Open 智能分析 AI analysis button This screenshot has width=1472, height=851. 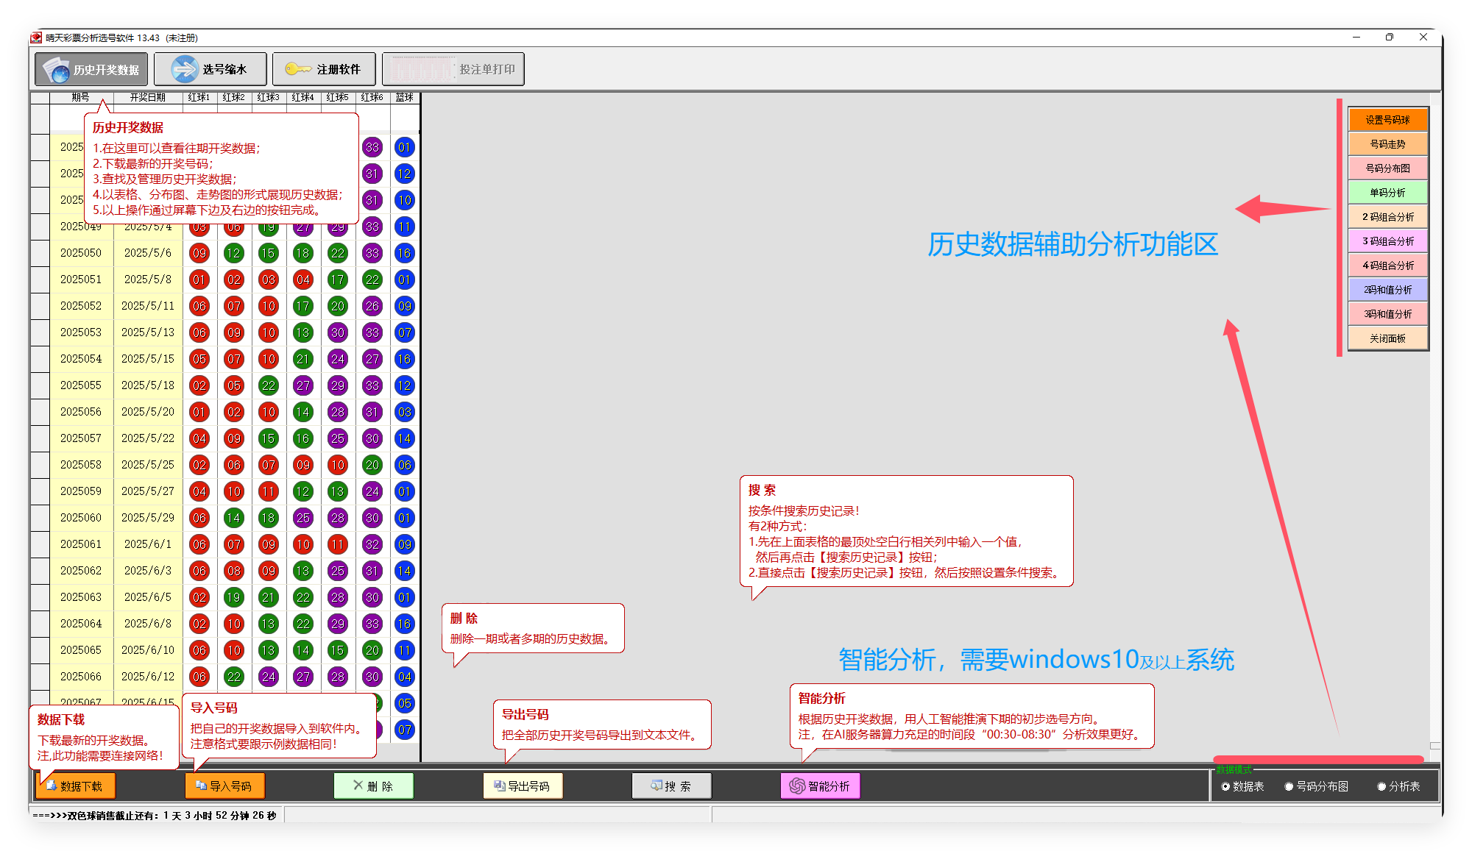pyautogui.click(x=820, y=786)
